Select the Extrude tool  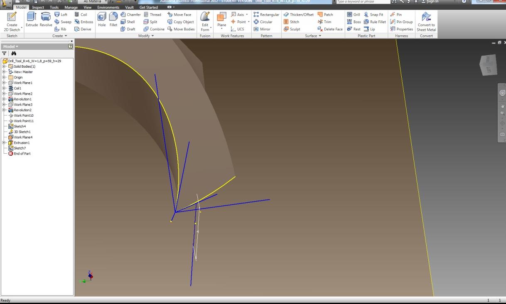coord(32,20)
